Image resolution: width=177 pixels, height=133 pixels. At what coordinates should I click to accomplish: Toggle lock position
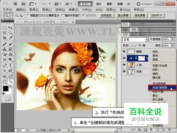[140, 45]
